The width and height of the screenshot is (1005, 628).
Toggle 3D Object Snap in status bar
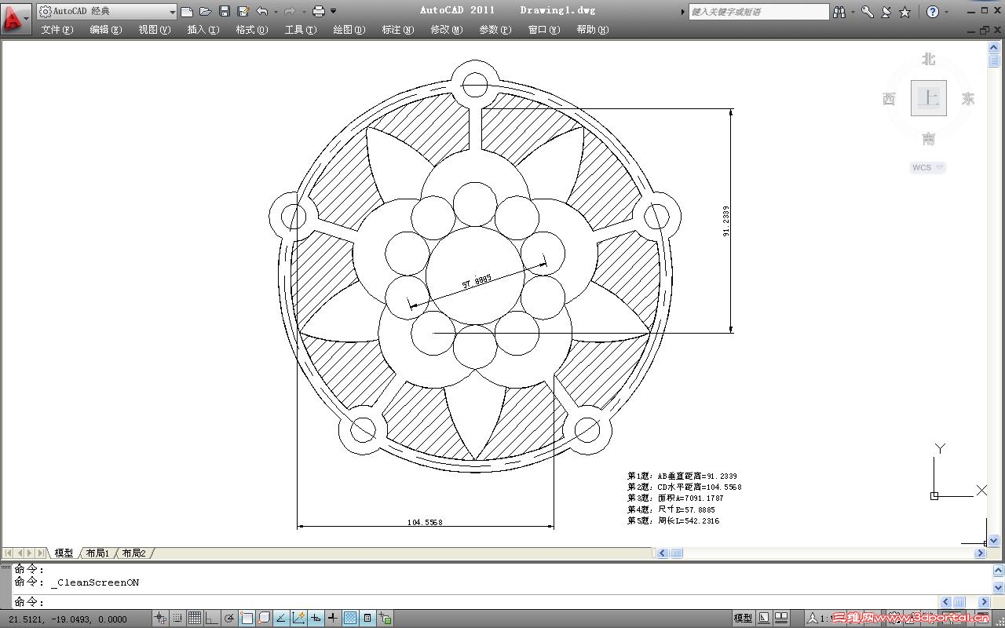[x=264, y=619]
